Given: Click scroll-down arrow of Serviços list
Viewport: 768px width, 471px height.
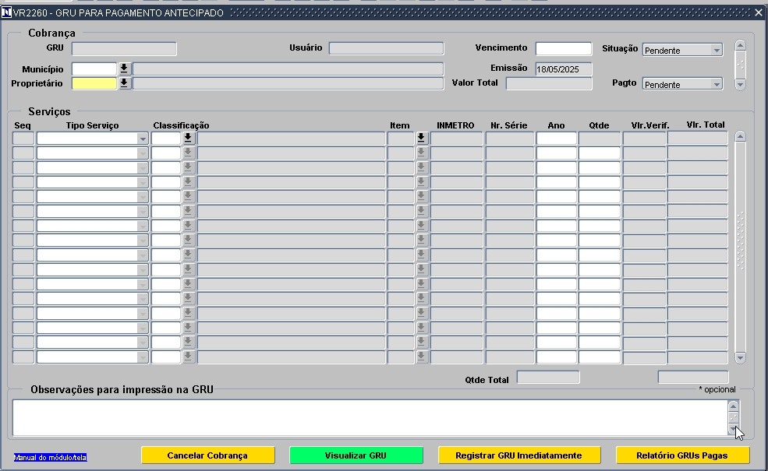Looking at the screenshot, I should (x=740, y=358).
